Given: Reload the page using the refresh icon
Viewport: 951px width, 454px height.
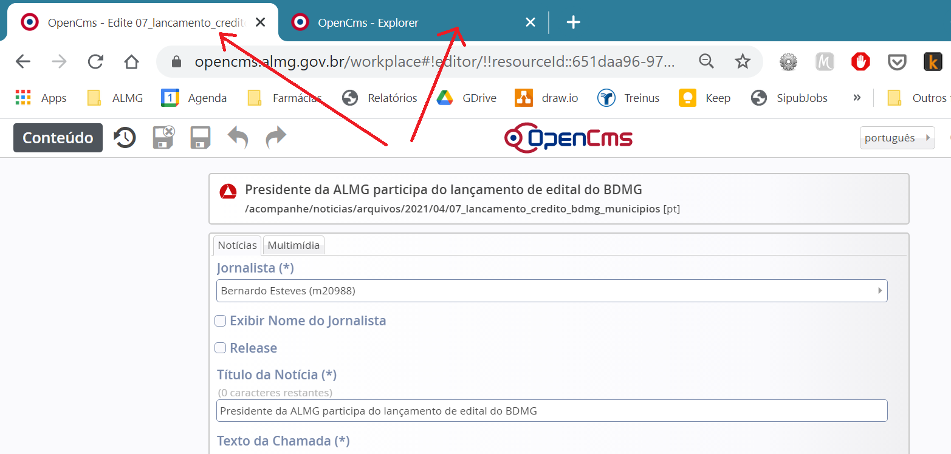Looking at the screenshot, I should [x=95, y=61].
